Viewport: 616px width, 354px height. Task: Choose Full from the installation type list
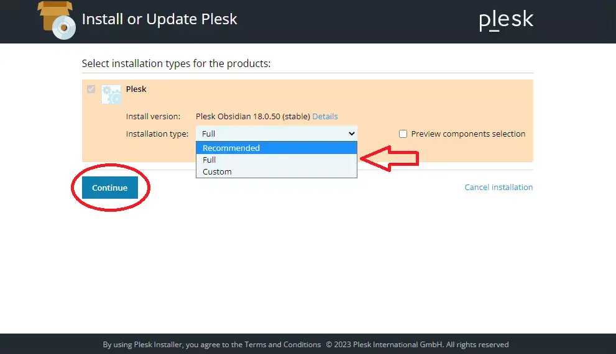point(209,160)
